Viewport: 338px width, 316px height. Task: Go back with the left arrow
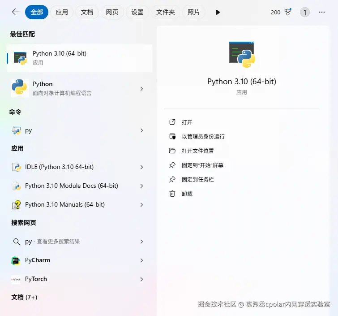pyautogui.click(x=16, y=12)
